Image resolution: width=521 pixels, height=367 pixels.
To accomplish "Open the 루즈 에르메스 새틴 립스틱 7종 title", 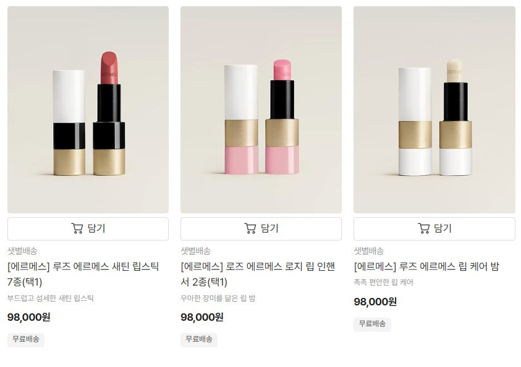I will [x=83, y=274].
